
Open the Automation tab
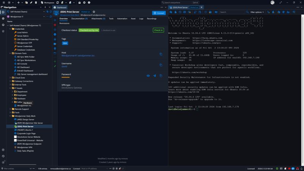point(122,19)
